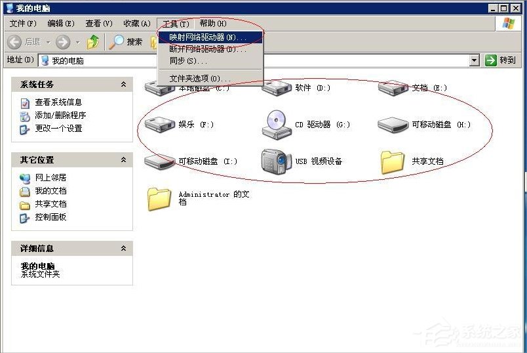This screenshot has width=527, height=353.
Task: Click the Back arrow button
Action: click(14, 42)
